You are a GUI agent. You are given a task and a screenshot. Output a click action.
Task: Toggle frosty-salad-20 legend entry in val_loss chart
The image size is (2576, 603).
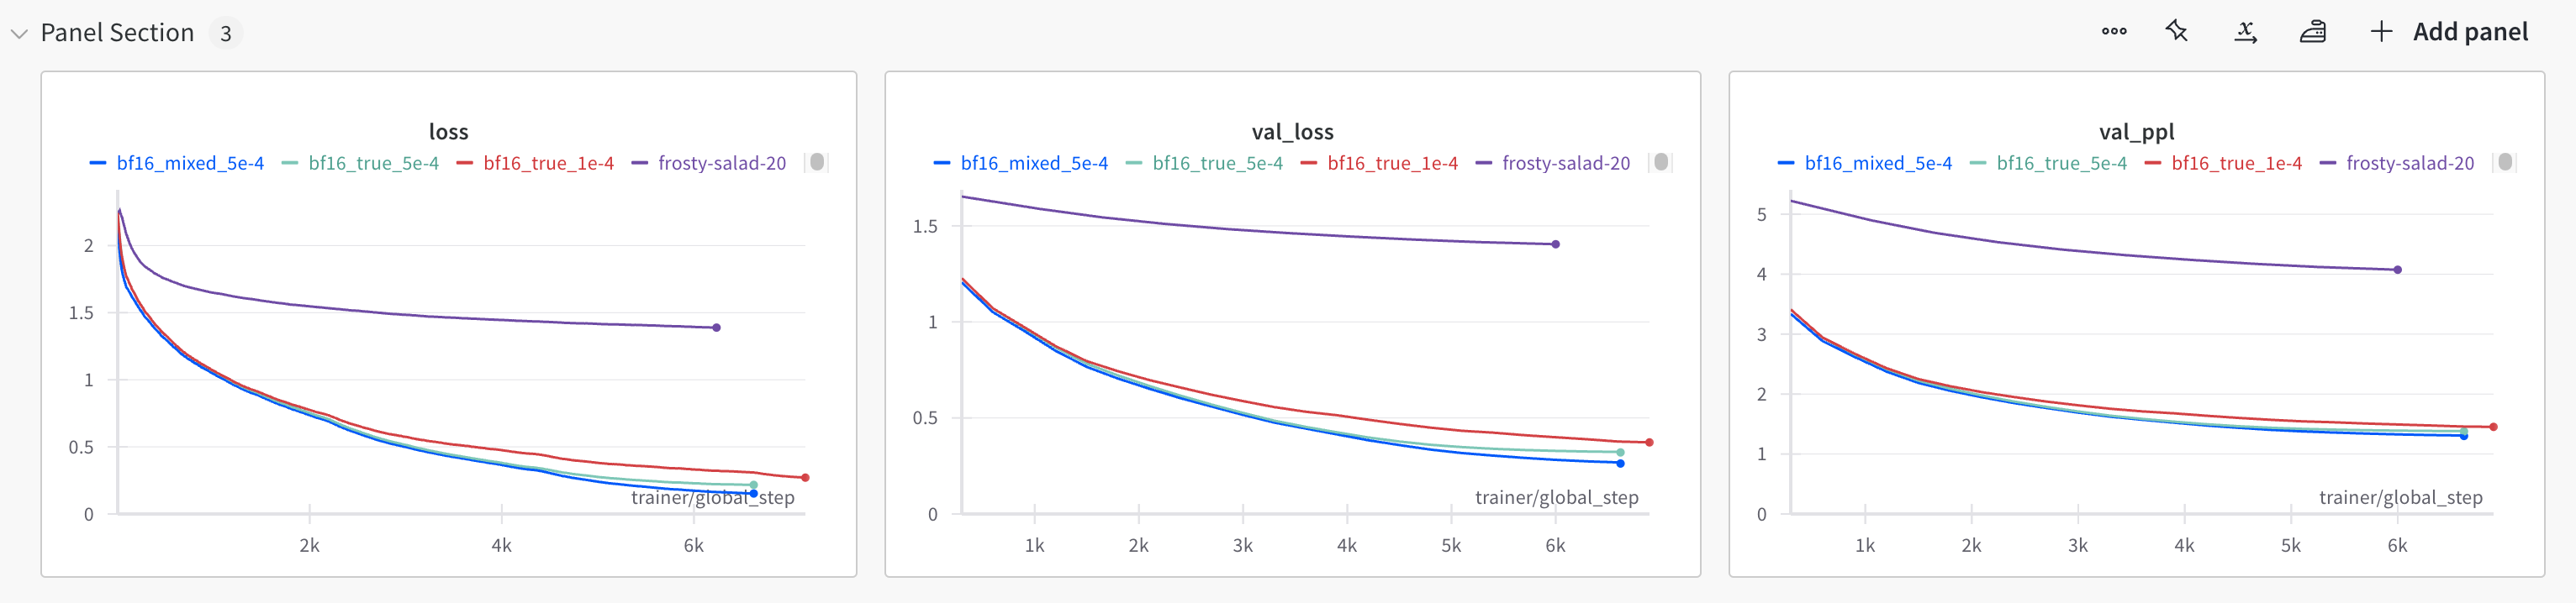1565,163
